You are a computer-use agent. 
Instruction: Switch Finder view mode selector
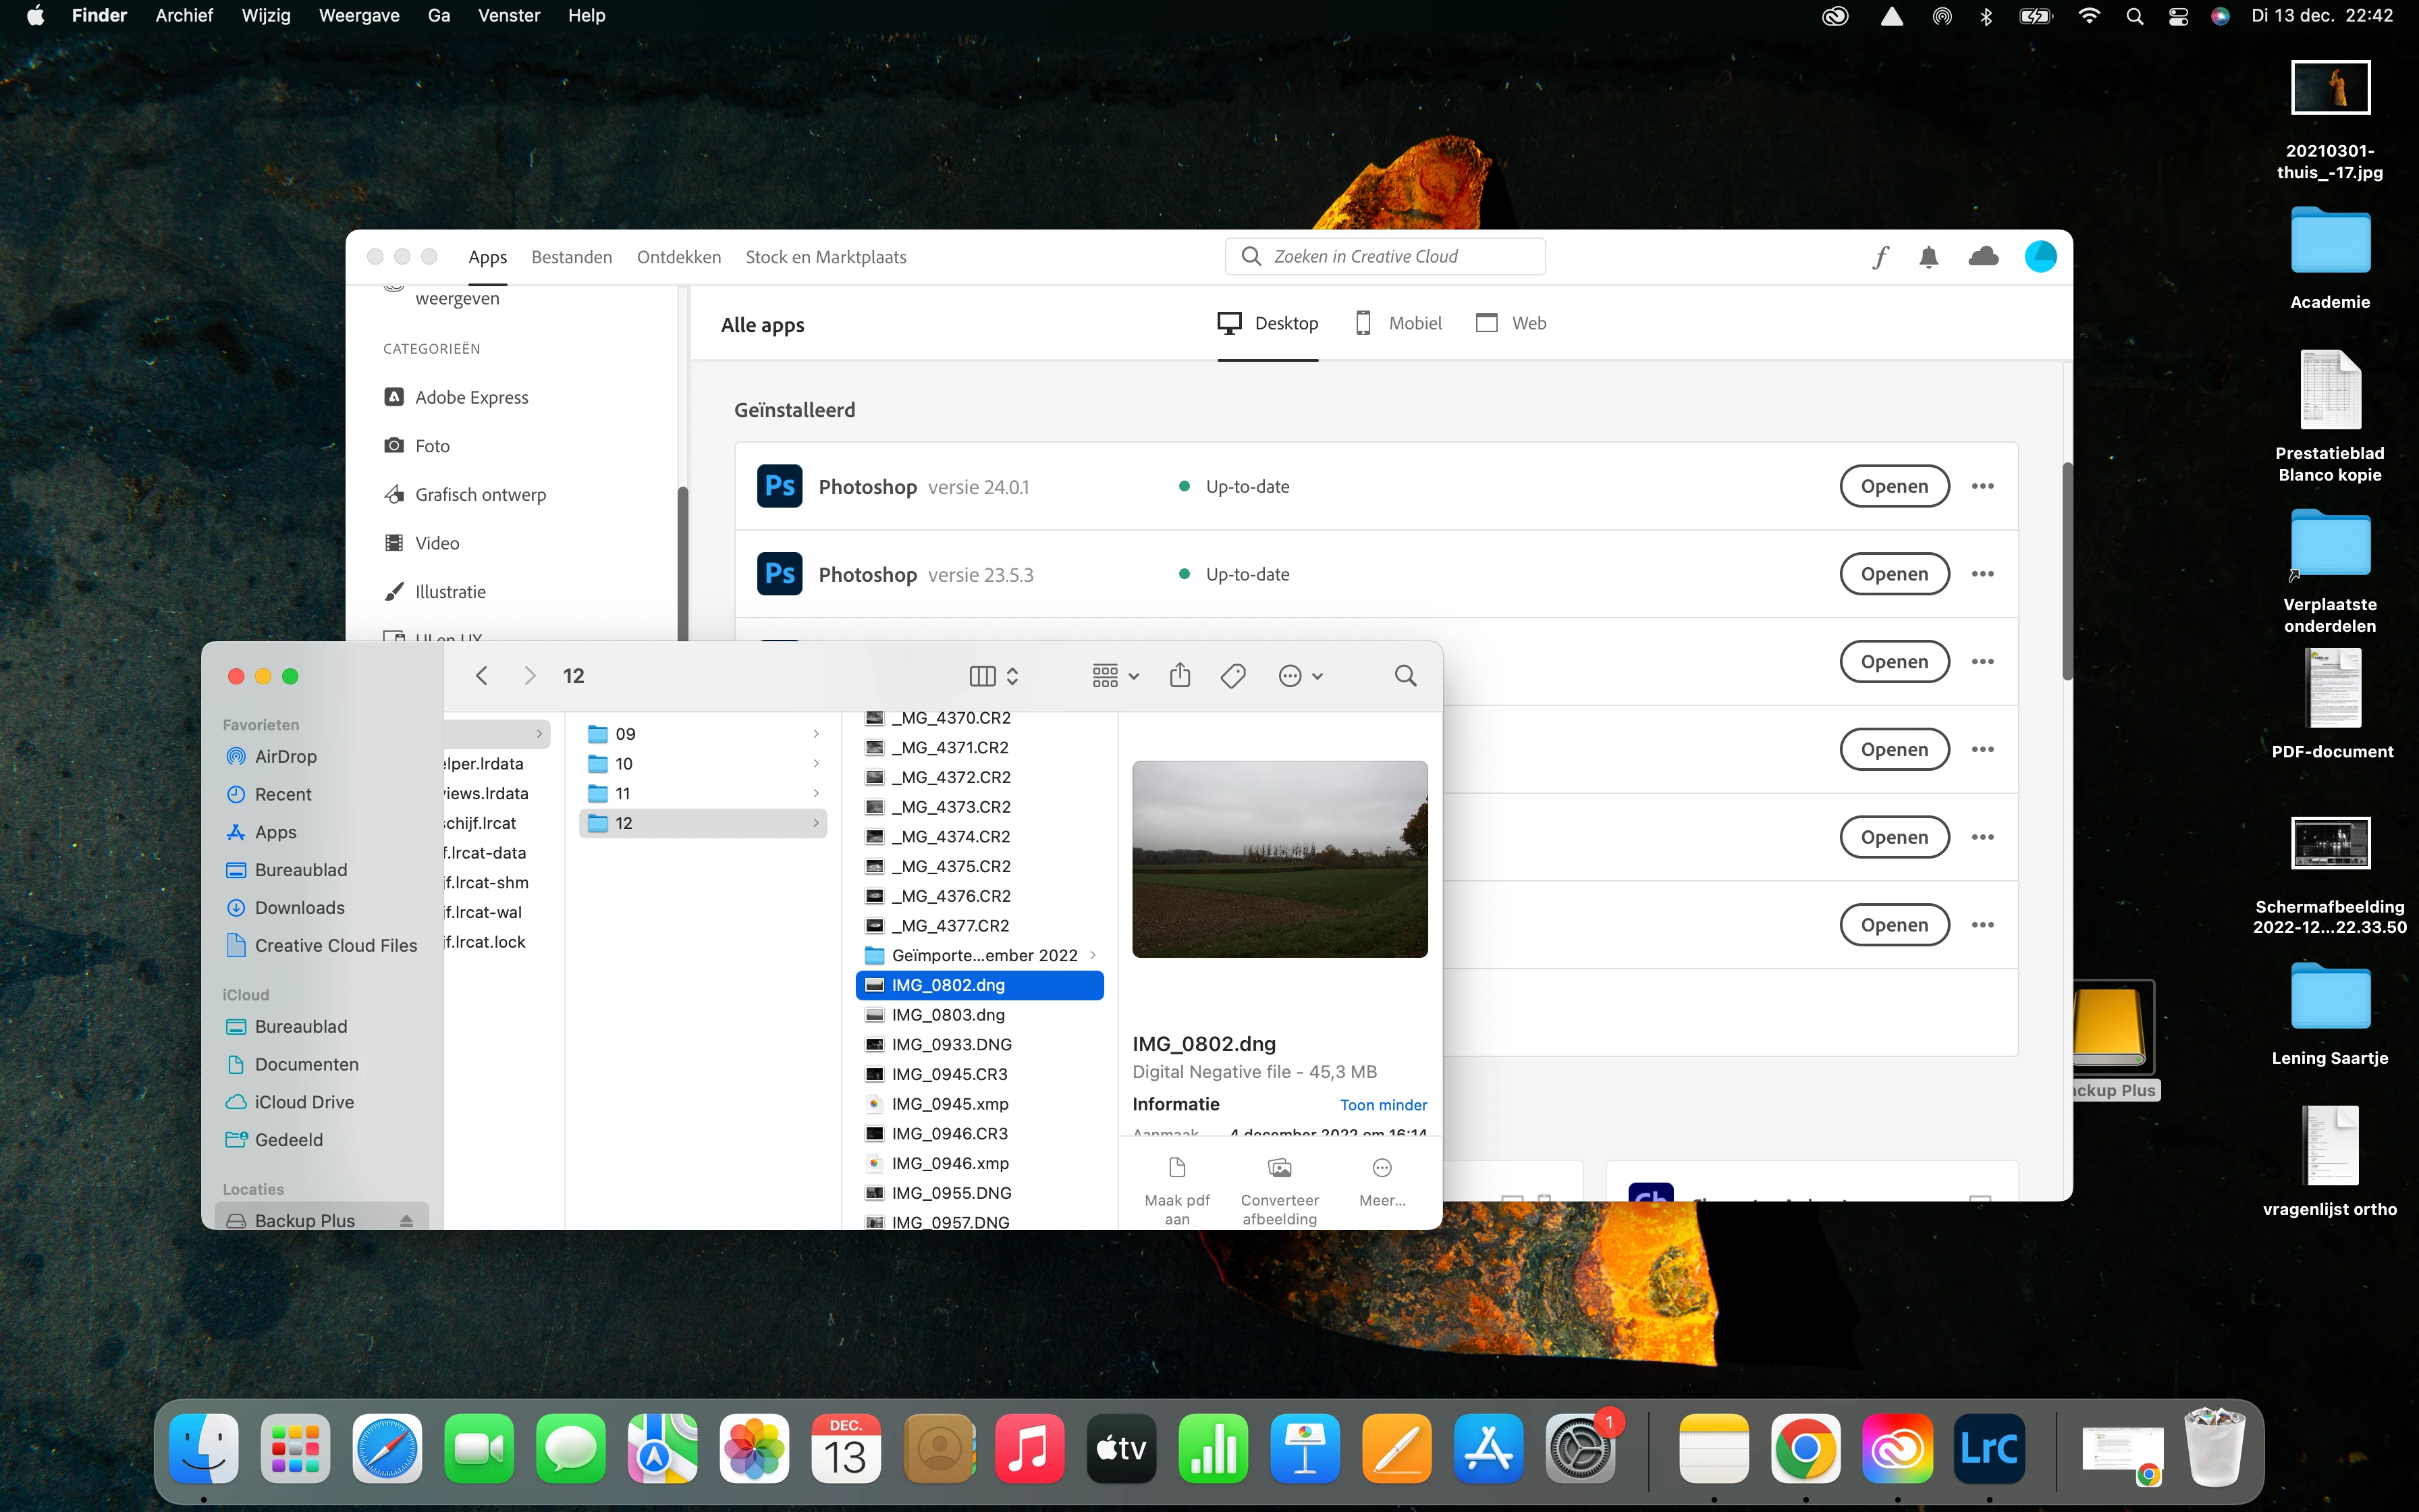pyautogui.click(x=994, y=676)
